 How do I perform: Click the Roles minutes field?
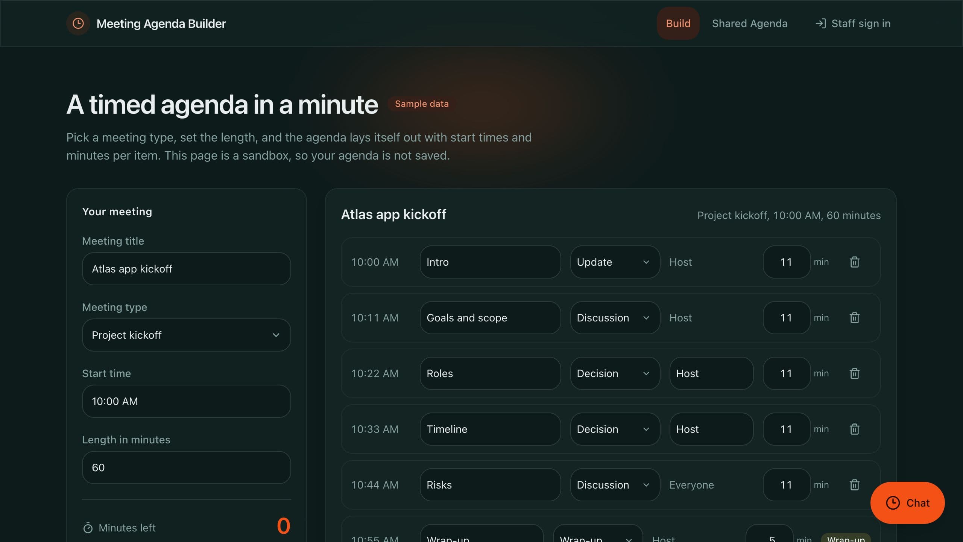786,373
